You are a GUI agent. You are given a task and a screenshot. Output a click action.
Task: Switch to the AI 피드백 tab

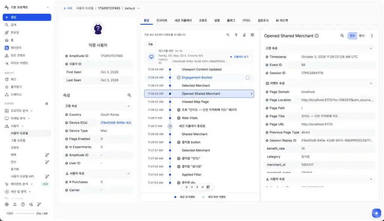(x=282, y=21)
